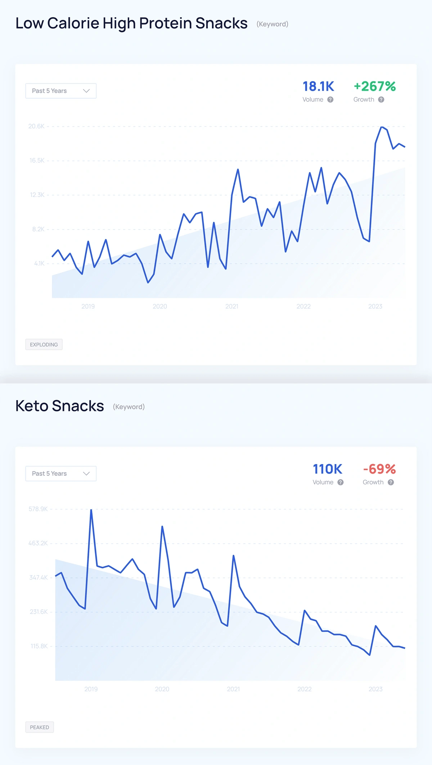432x765 pixels.
Task: Click the EXPLODING status badge
Action: [x=44, y=344]
